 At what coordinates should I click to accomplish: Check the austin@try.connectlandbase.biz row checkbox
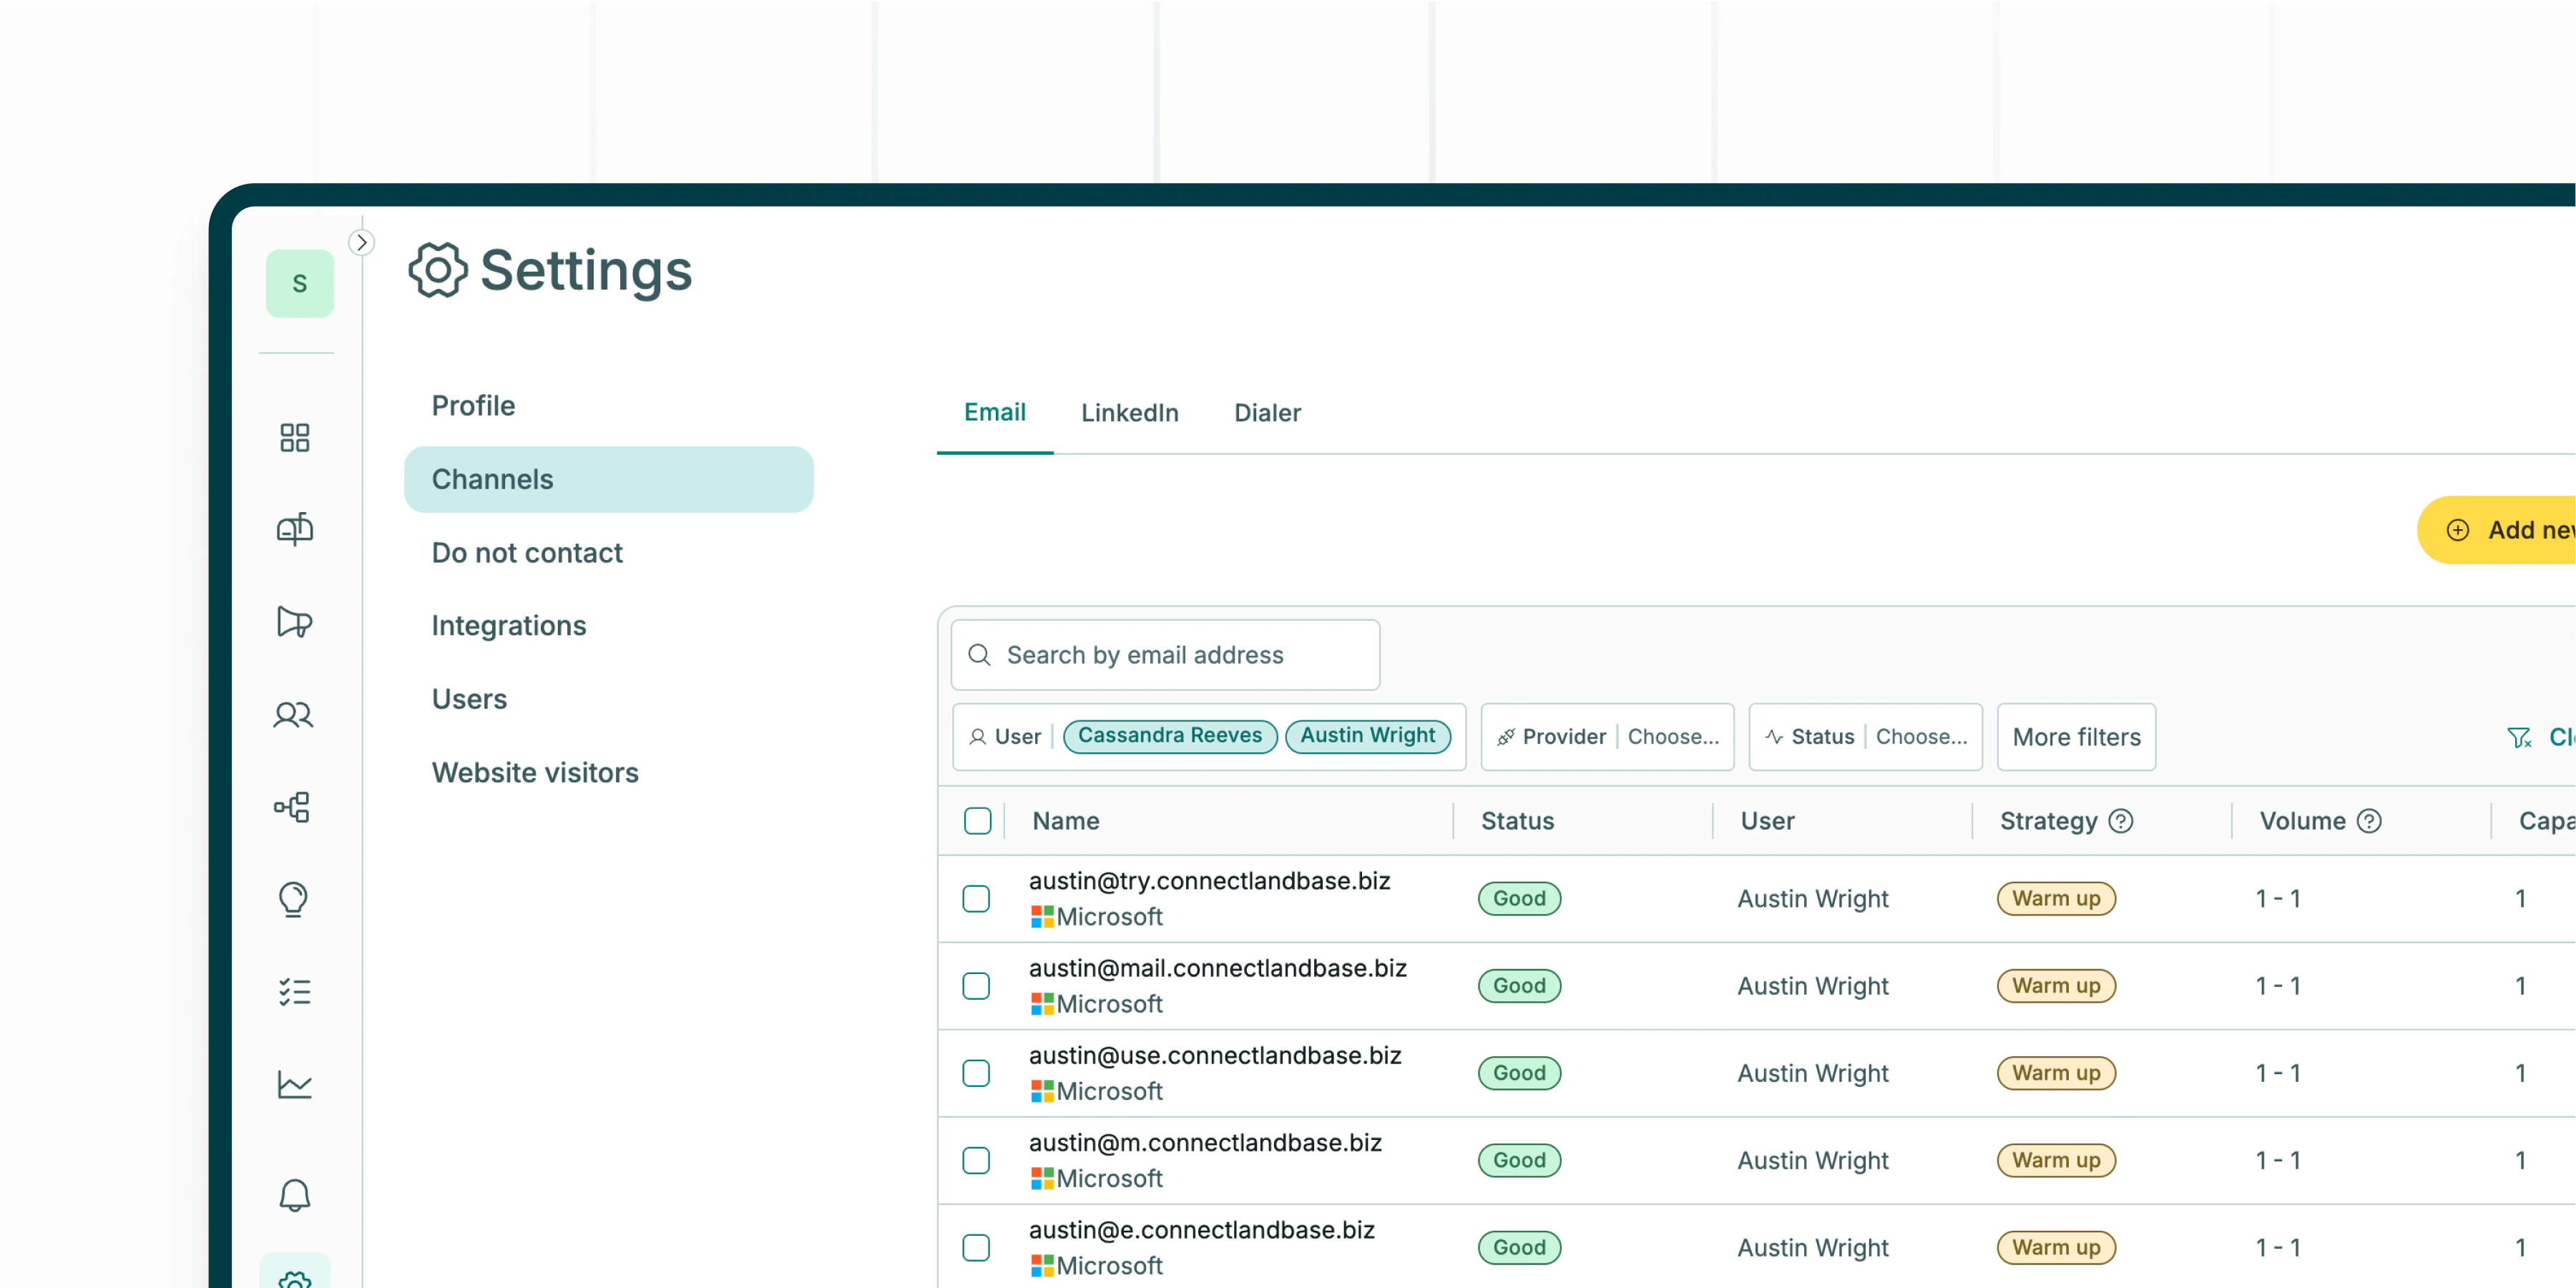[x=976, y=898]
